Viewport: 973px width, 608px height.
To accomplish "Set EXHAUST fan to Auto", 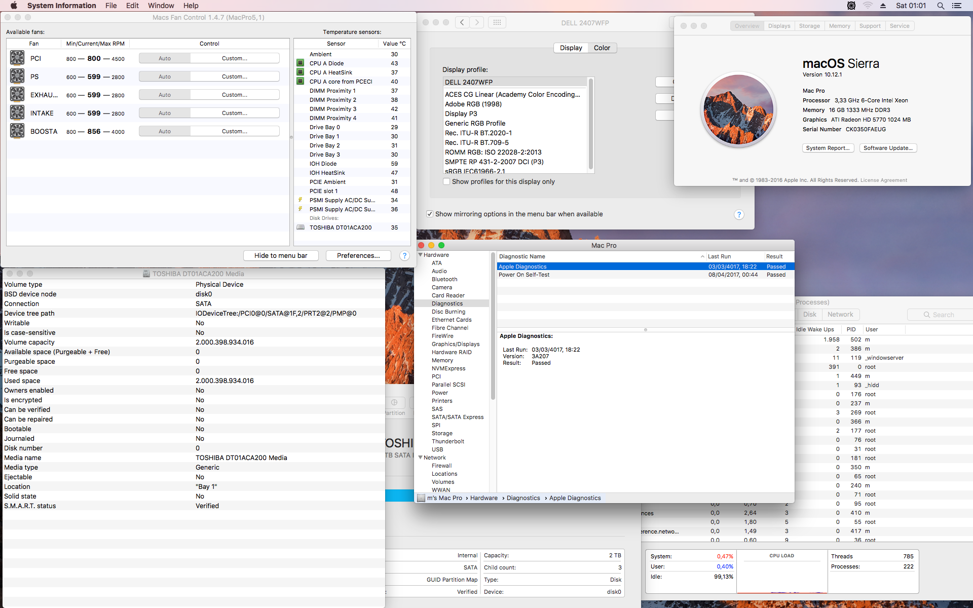I will point(165,95).
